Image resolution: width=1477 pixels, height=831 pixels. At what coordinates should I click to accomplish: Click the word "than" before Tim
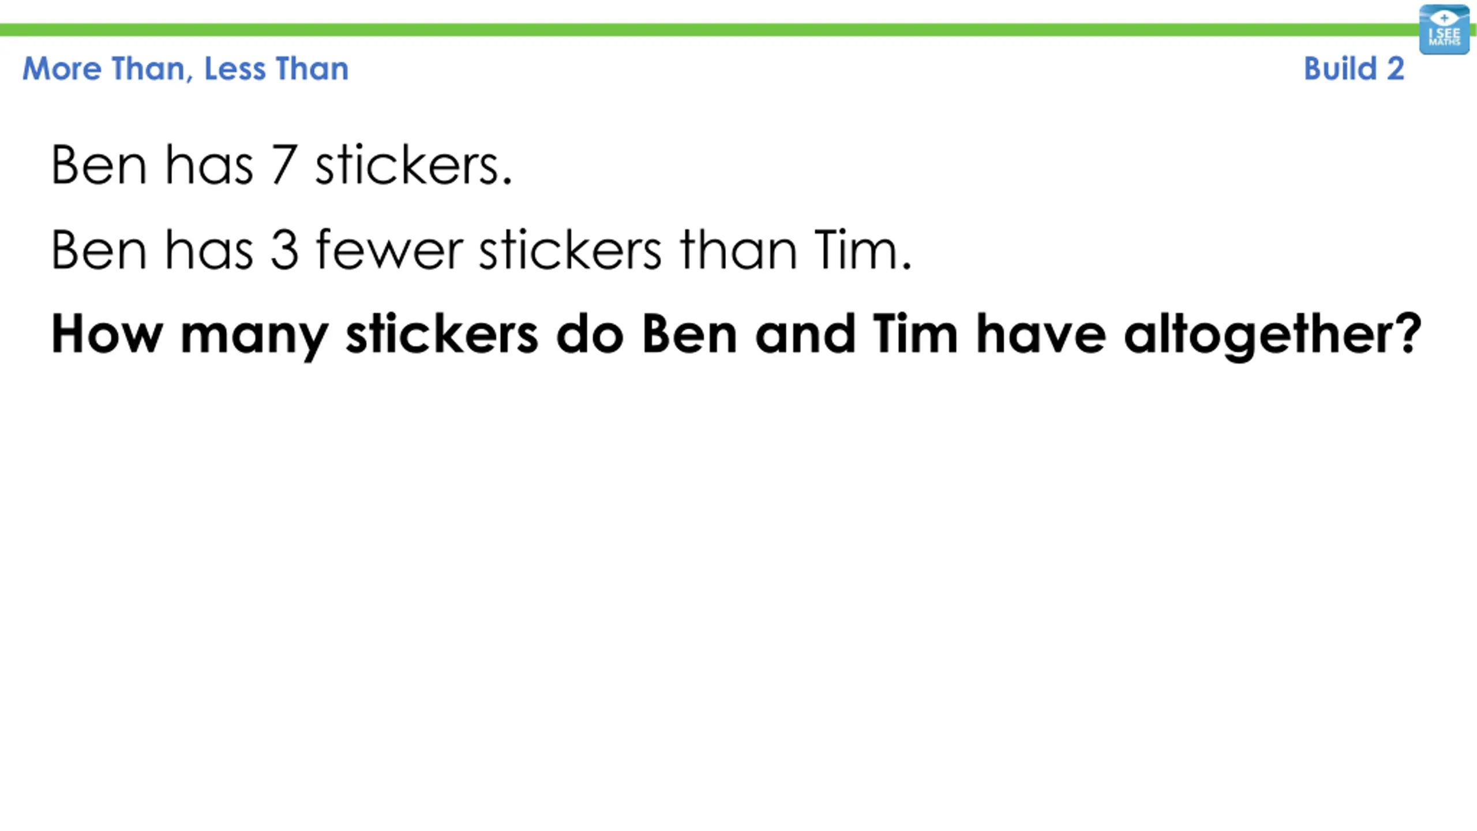pos(739,249)
